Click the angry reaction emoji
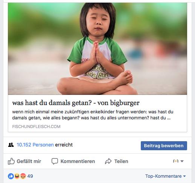This screenshot has height=183, width=195. 23,176
